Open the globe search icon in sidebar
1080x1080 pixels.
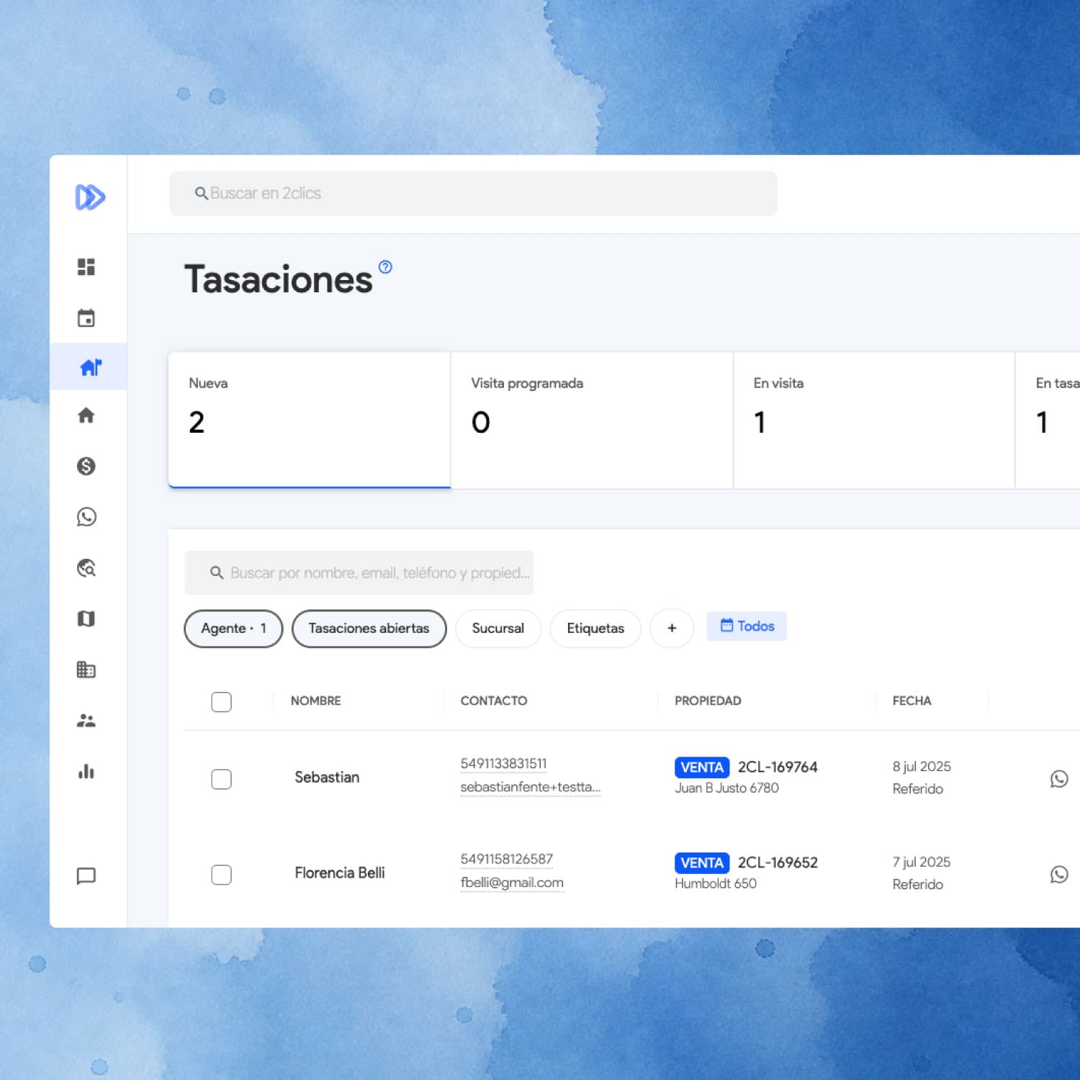[86, 568]
